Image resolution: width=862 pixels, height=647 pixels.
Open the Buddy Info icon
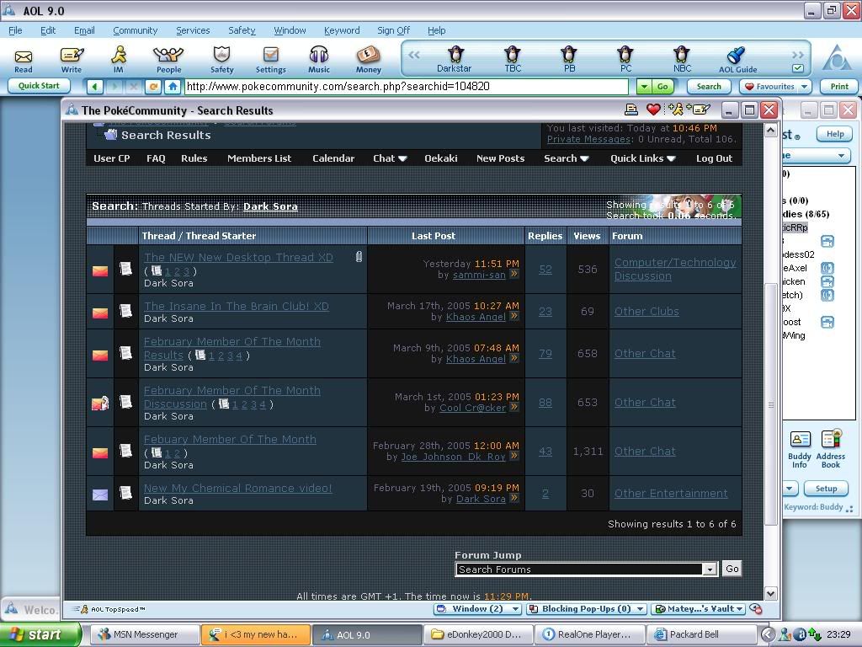point(800,449)
